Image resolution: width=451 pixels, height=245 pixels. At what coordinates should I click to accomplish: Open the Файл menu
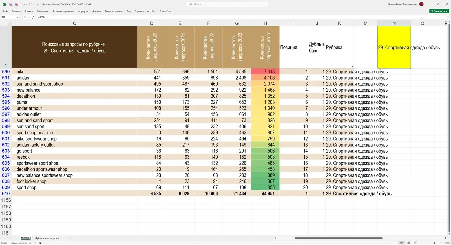[x=5, y=11]
